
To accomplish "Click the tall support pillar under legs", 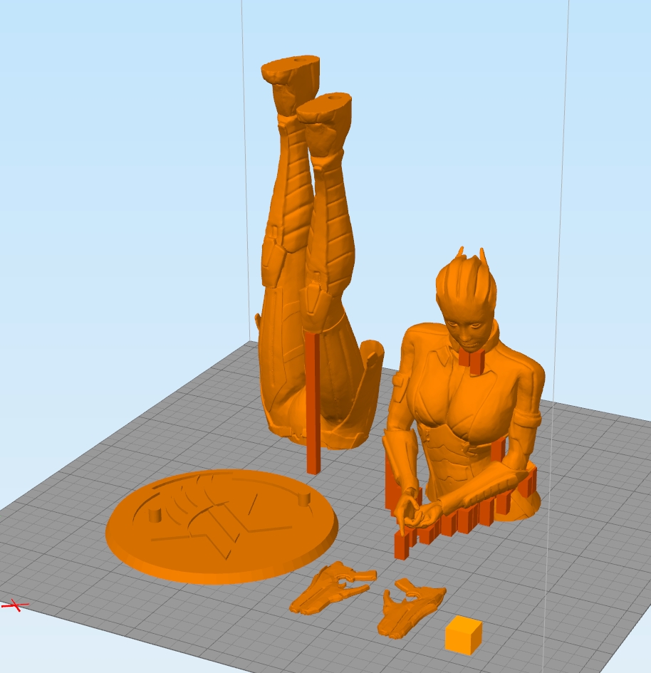I will point(313,404).
